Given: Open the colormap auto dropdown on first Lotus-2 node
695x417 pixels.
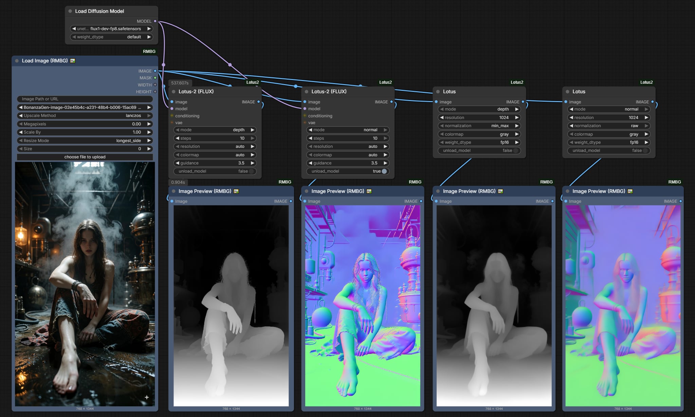Looking at the screenshot, I should [x=215, y=155].
